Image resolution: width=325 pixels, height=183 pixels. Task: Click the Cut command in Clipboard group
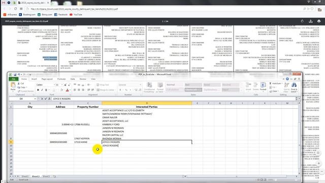click(21, 83)
